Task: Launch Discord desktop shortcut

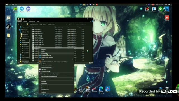Action: pos(28,9)
